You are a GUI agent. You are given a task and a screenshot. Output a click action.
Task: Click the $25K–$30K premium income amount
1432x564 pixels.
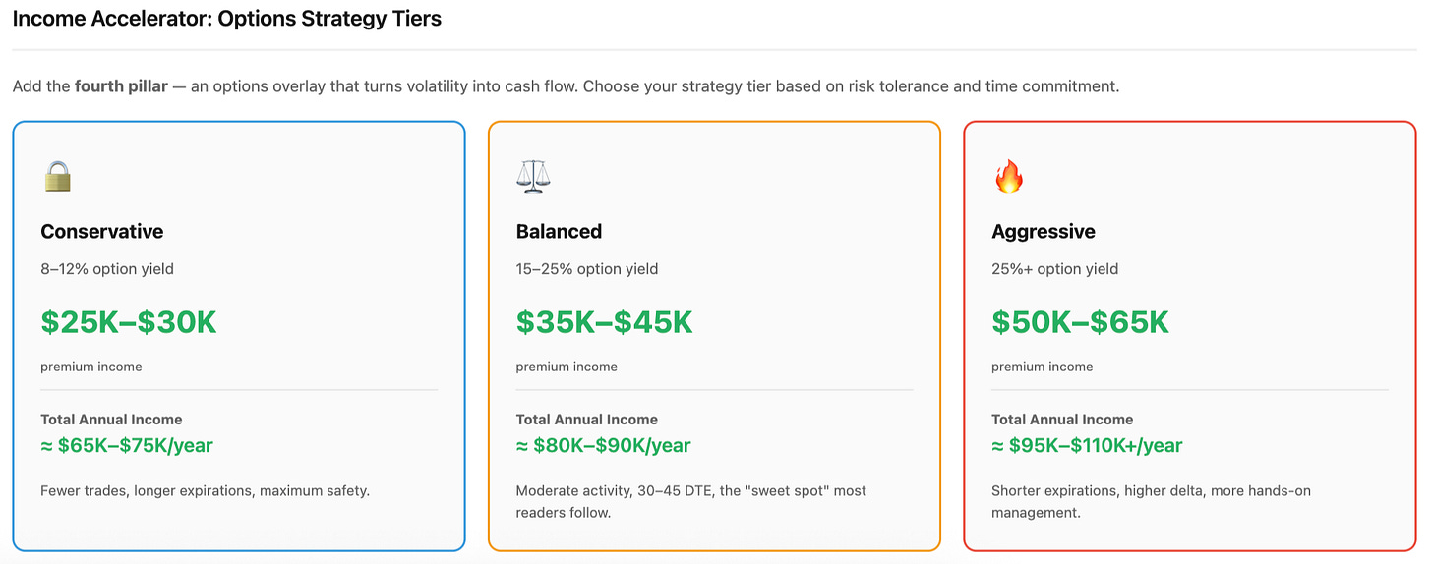tap(128, 322)
